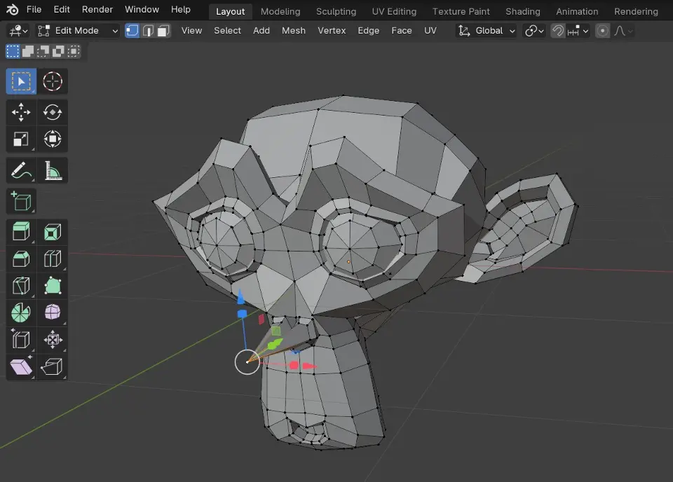
Task: Open the proportional falloff dropdown
Action: [623, 31]
